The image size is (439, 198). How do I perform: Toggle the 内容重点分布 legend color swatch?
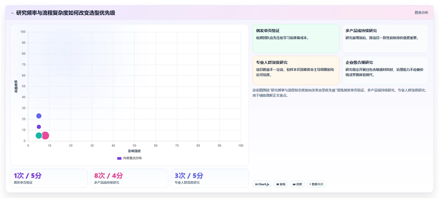point(119,158)
